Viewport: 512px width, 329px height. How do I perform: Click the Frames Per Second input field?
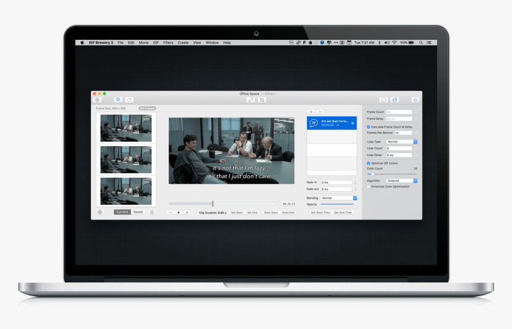pos(404,133)
